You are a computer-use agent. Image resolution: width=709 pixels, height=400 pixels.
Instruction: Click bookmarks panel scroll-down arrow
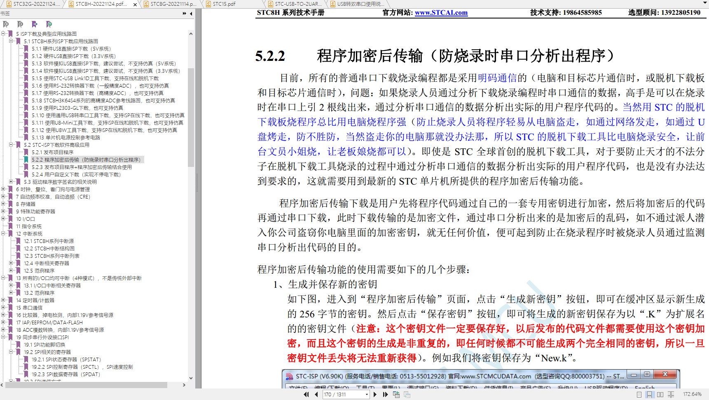[x=191, y=378]
